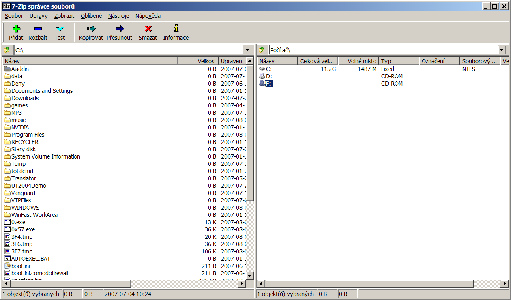The image size is (511, 300).
Task: Select the 3F7.tmp file name
Action: [22, 251]
